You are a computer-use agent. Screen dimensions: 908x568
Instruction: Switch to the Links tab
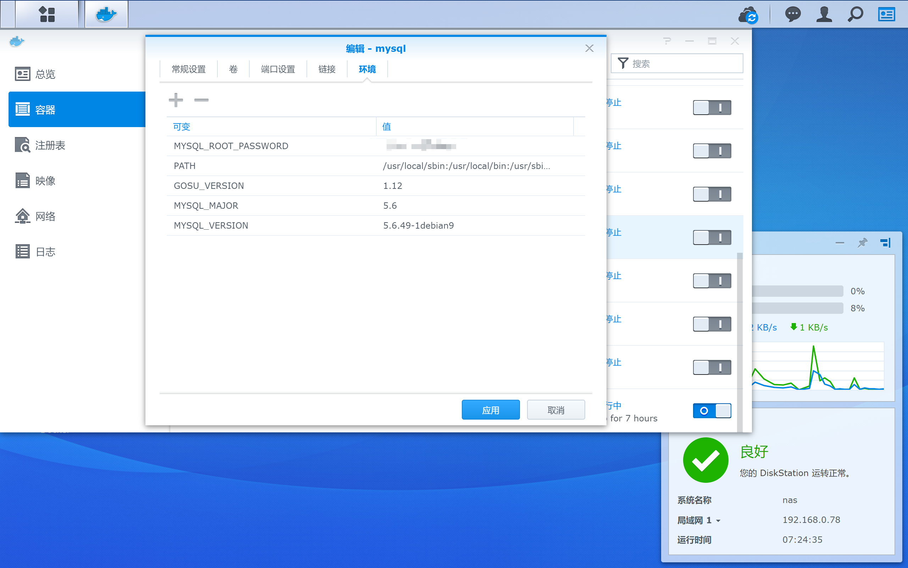click(x=327, y=69)
